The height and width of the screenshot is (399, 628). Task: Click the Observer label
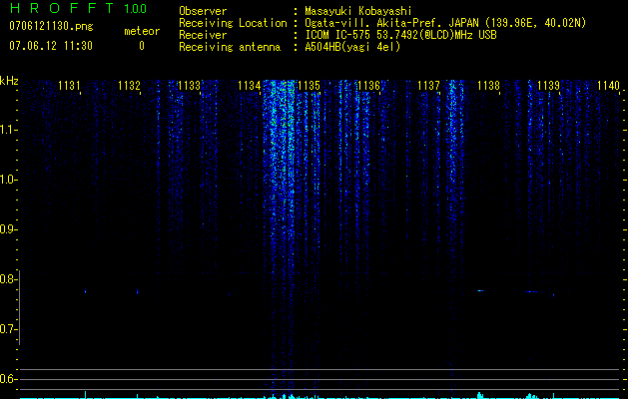[x=203, y=11]
